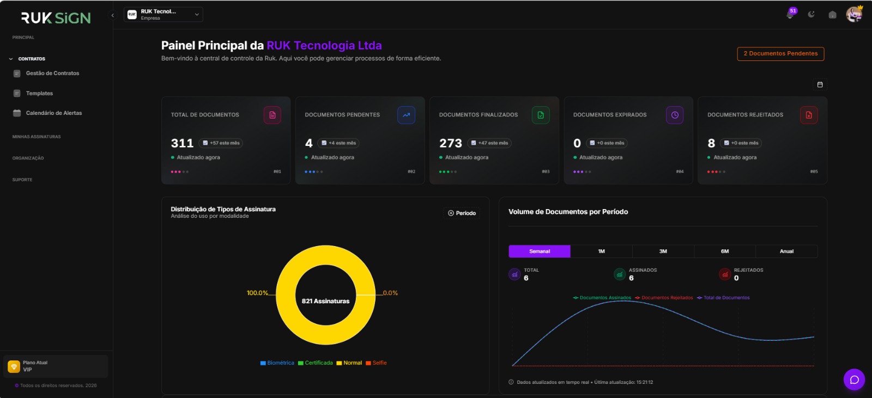
Task: Click the 273 finalized documents value
Action: (451, 143)
